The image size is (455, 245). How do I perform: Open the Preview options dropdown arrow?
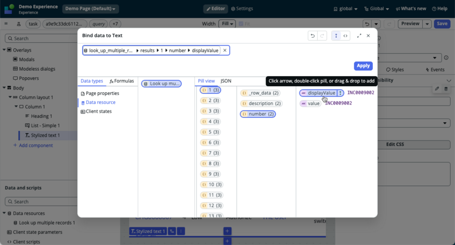427,24
